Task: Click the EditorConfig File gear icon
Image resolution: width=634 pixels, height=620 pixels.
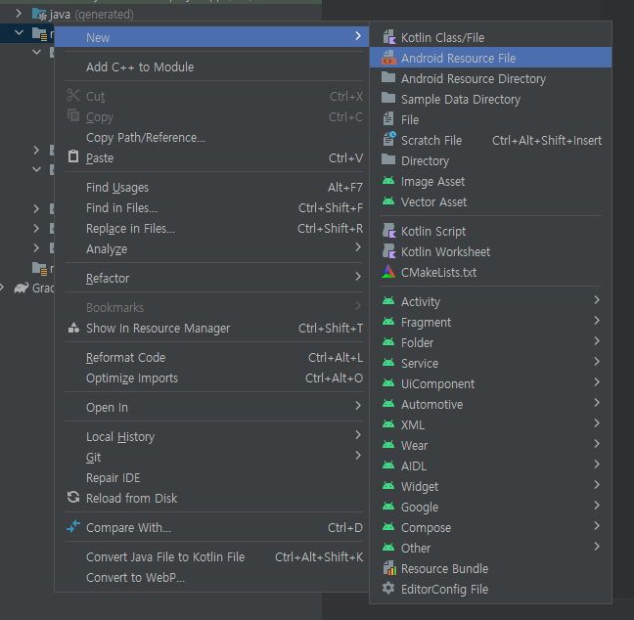Action: 388,589
